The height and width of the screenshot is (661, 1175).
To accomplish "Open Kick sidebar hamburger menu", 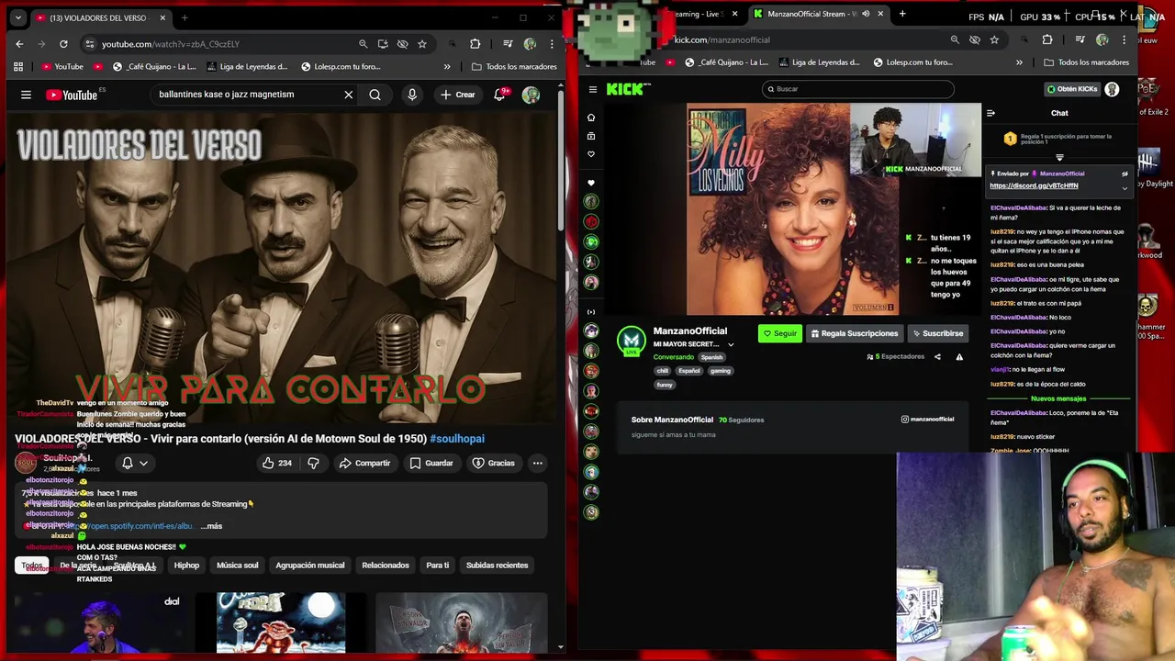I will coord(593,89).
